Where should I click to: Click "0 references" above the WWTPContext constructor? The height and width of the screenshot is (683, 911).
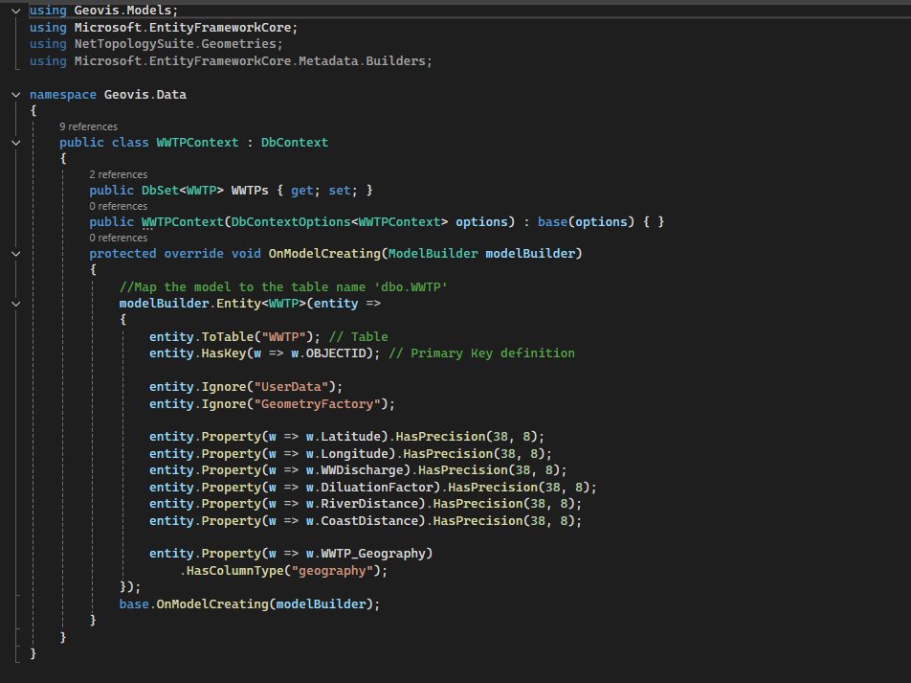coord(118,206)
